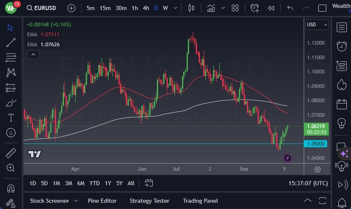Toggle fullscreen mode square icon
Screen dimensions: 351x209
[322, 8]
